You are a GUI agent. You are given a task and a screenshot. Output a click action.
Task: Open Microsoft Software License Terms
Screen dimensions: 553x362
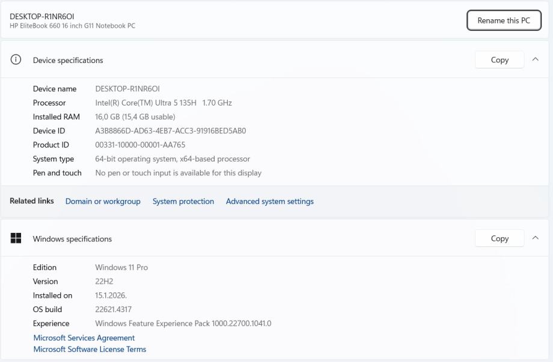pos(90,349)
